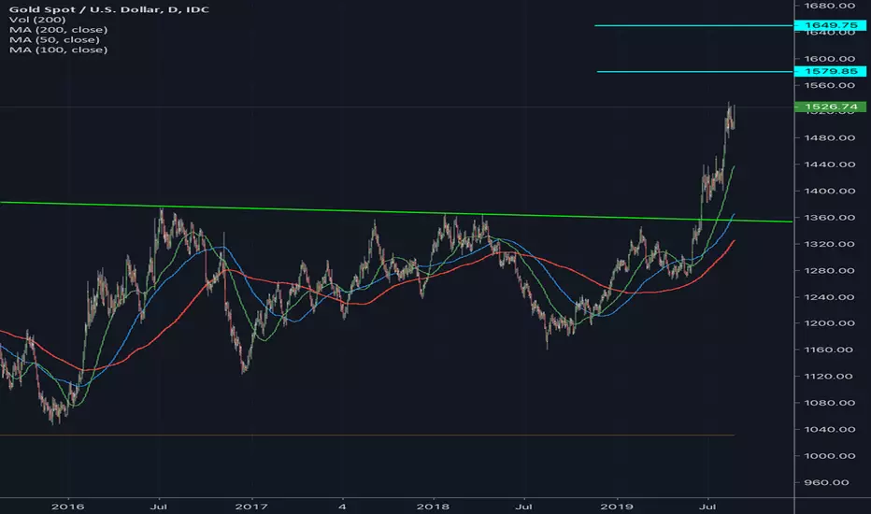Click the 1120.00 price axis value
Image resolution: width=871 pixels, height=514 pixels.
(x=830, y=377)
